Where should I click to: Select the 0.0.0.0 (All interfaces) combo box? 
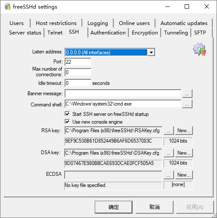(x=110, y=53)
